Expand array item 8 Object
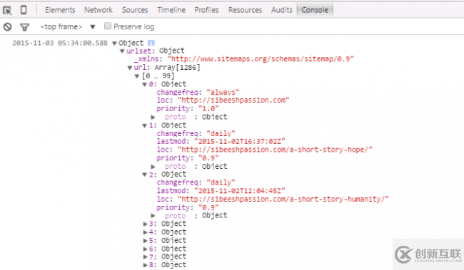 tap(145, 265)
